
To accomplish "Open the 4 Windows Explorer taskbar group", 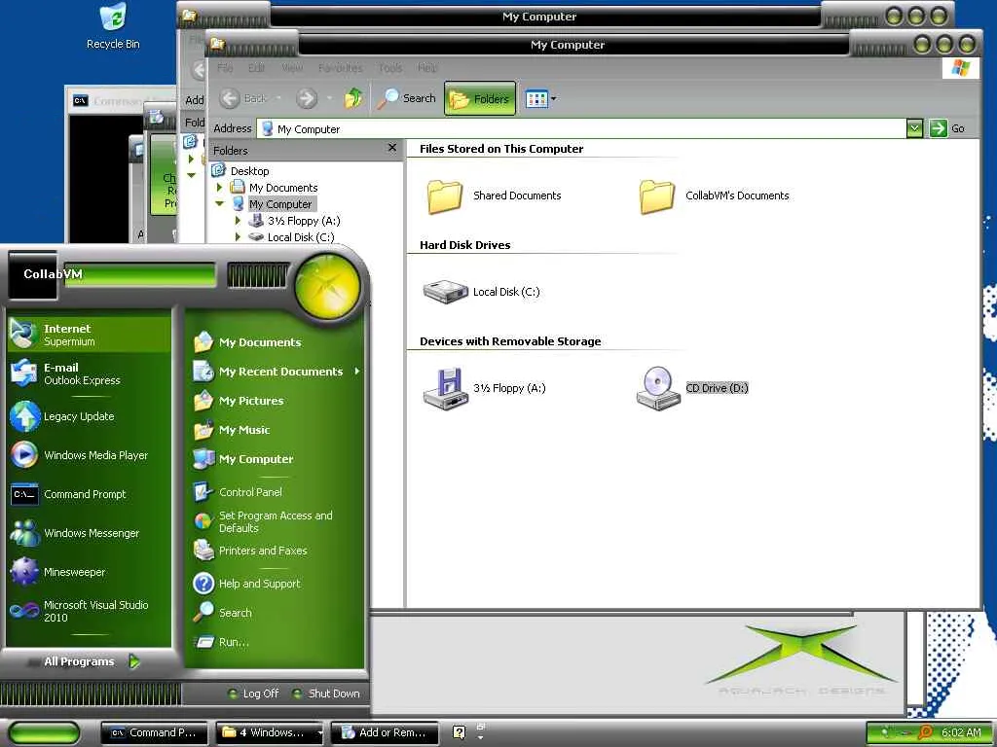I will pos(271,733).
